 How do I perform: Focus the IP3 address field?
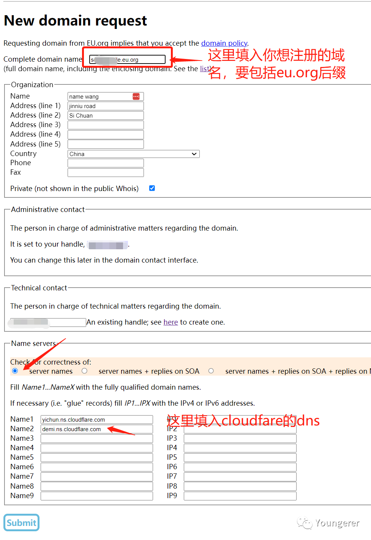240,438
